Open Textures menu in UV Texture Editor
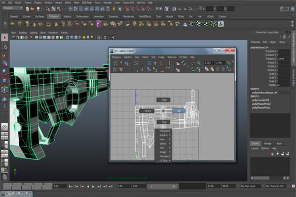296x197 pixels. click(x=172, y=57)
